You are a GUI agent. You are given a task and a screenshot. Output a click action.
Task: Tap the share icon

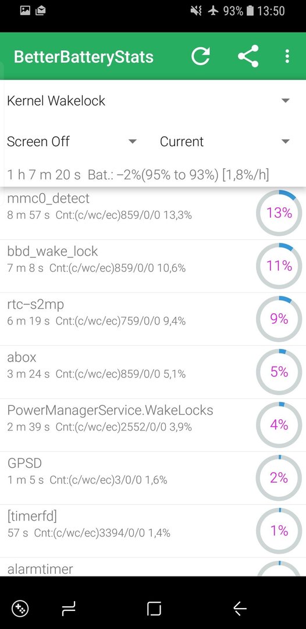[248, 56]
